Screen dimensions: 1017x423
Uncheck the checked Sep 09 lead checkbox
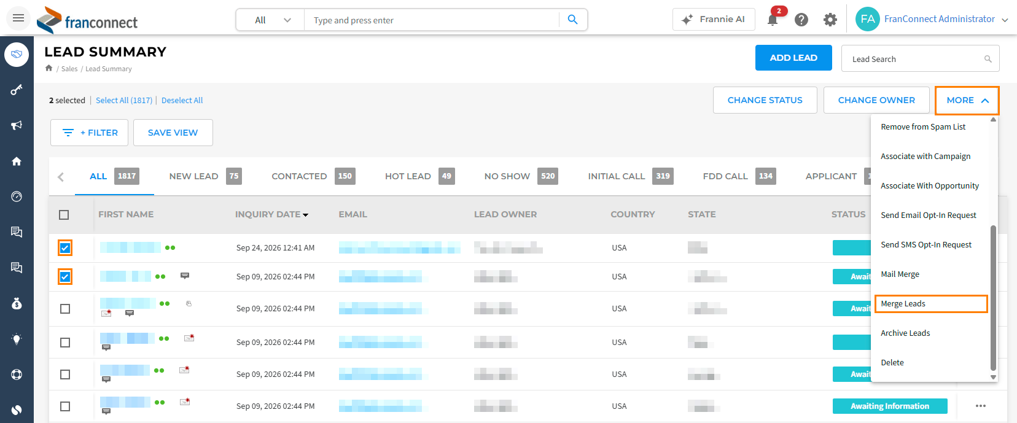(65, 277)
